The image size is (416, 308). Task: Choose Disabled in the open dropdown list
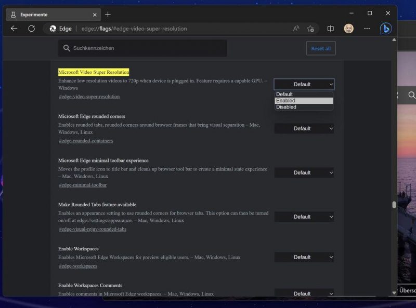pos(304,107)
